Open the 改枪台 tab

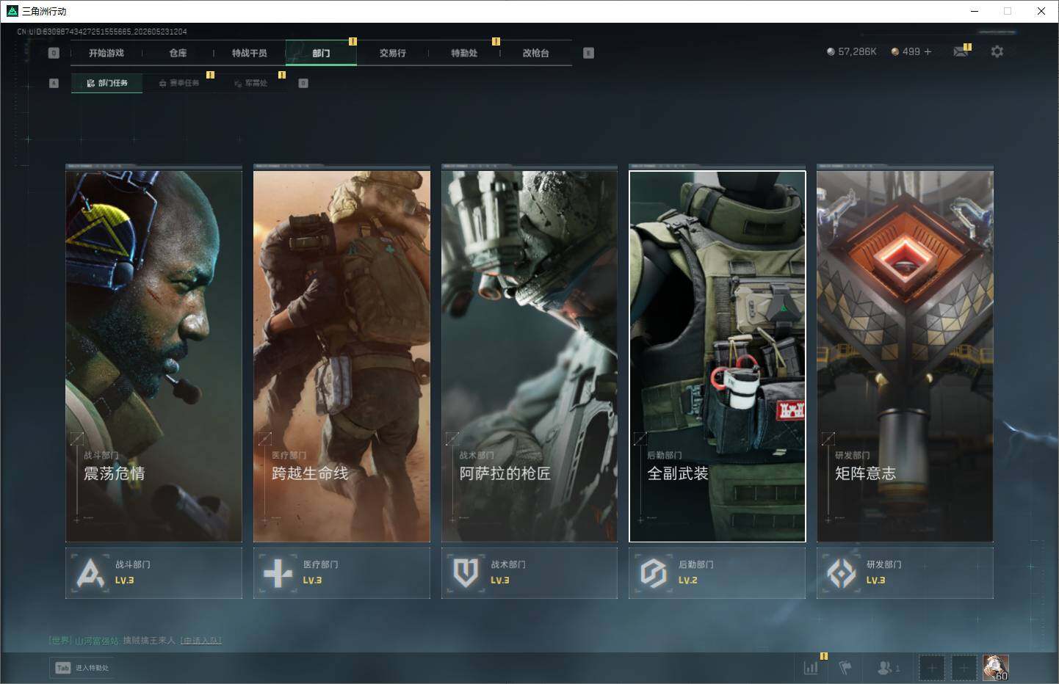535,53
